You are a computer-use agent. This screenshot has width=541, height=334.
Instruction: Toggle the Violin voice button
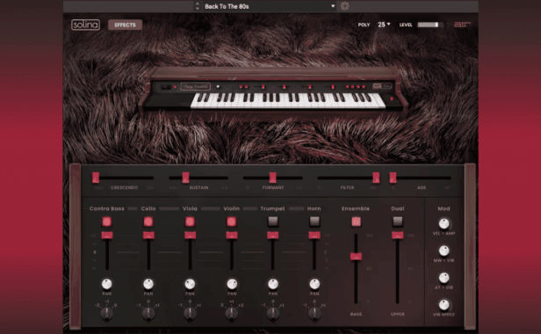pyautogui.click(x=232, y=221)
